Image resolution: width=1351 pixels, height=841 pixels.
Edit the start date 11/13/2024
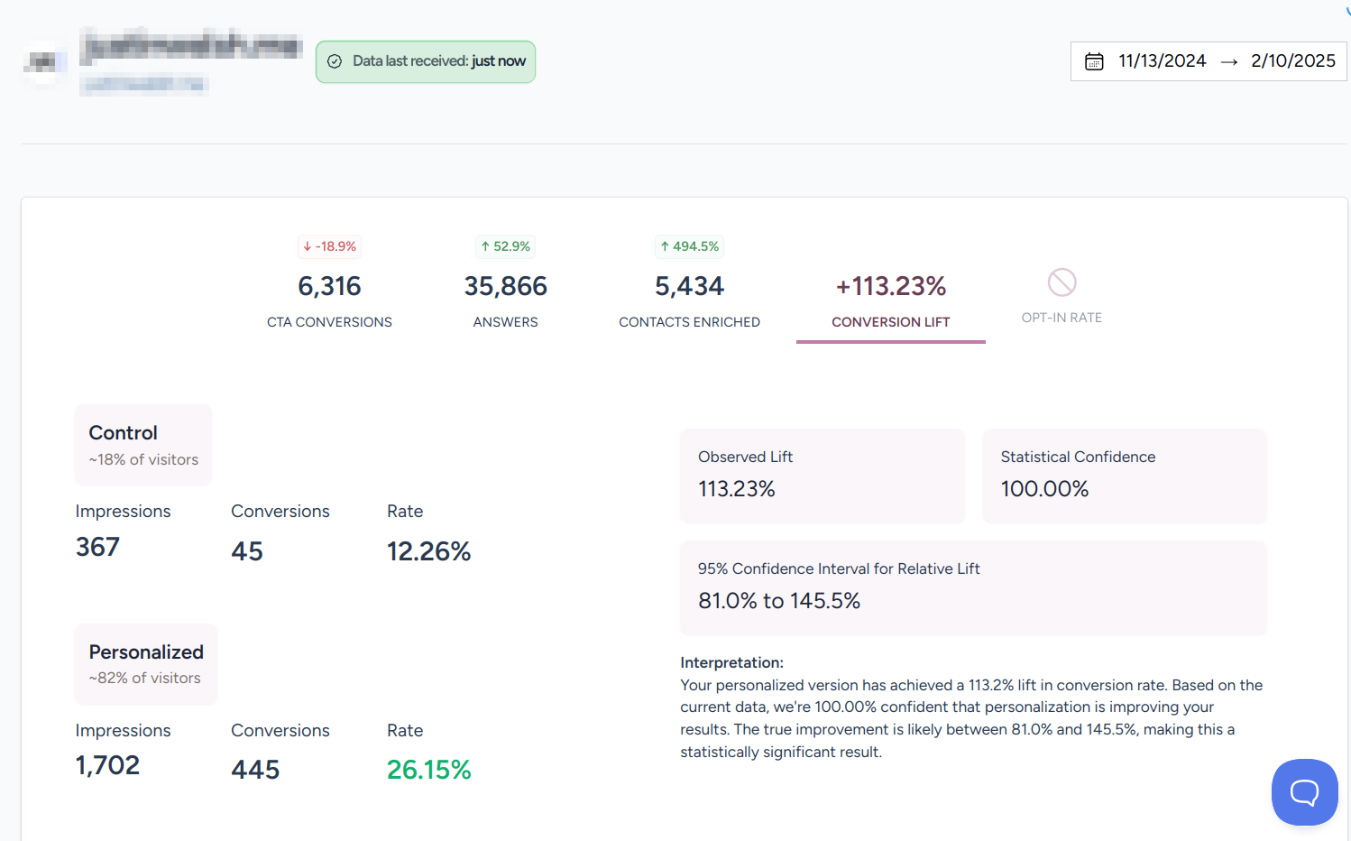tap(1162, 61)
